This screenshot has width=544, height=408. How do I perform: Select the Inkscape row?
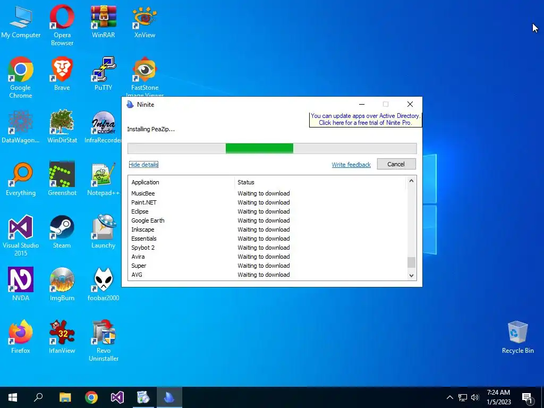[268, 229]
